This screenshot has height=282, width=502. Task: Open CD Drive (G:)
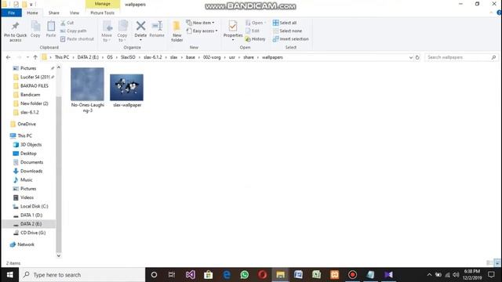(x=33, y=233)
